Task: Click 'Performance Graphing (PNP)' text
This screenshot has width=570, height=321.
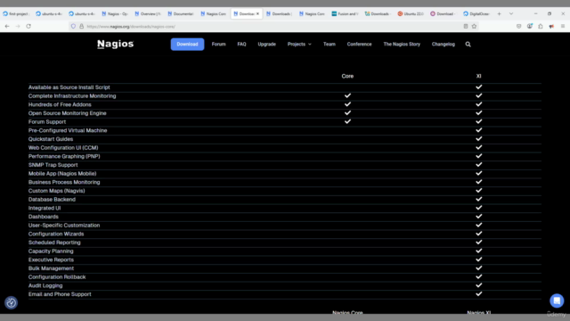Action: tap(64, 156)
